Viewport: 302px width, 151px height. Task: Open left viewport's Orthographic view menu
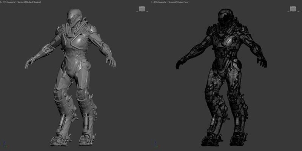tap(10, 2)
